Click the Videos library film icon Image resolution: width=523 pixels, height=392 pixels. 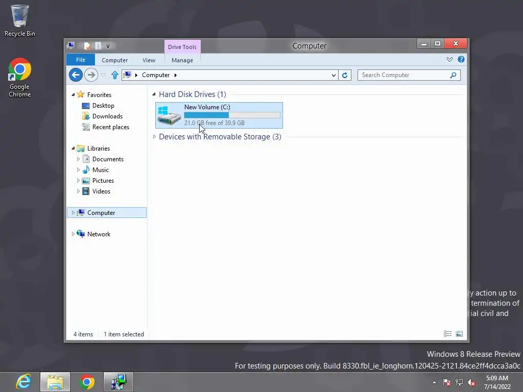86,191
